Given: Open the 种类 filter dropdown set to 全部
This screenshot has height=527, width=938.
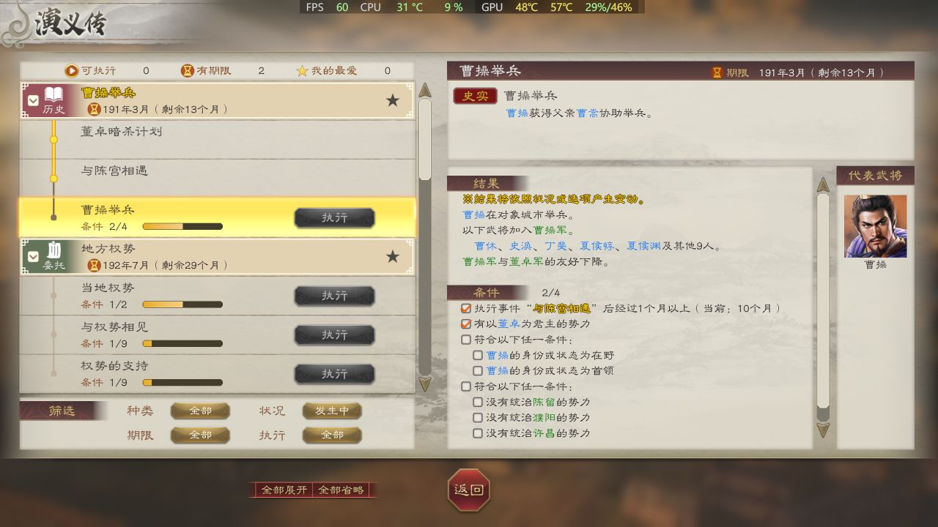Looking at the screenshot, I should pyautogui.click(x=200, y=411).
